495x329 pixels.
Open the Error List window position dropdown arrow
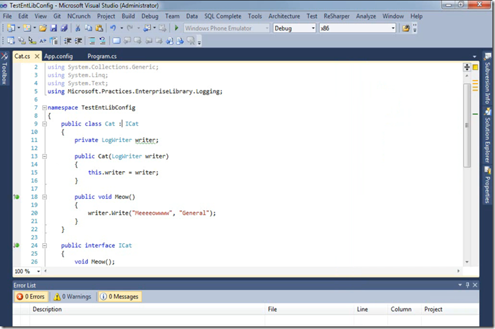460,285
